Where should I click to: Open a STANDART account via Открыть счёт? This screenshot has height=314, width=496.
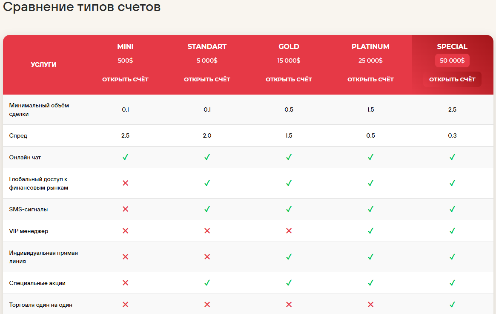[207, 79]
